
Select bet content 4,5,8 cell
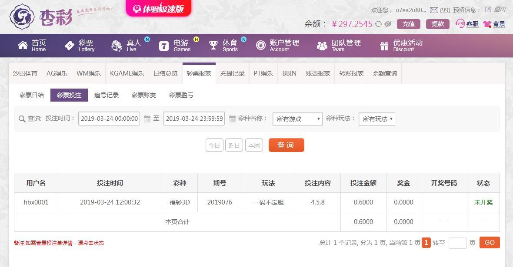click(318, 202)
